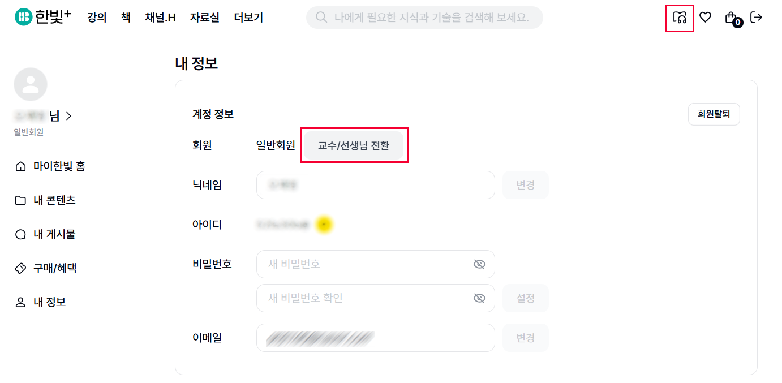Viewport: 782px width, 383px height.
Task: Expand the user name chevron arrow
Action: pos(68,116)
